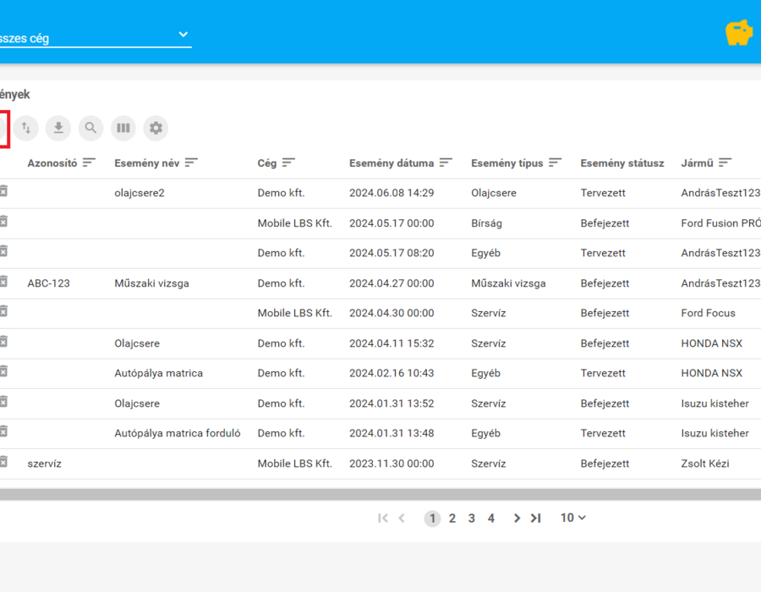Click the Ford Fusion vehicle cell

(720, 223)
